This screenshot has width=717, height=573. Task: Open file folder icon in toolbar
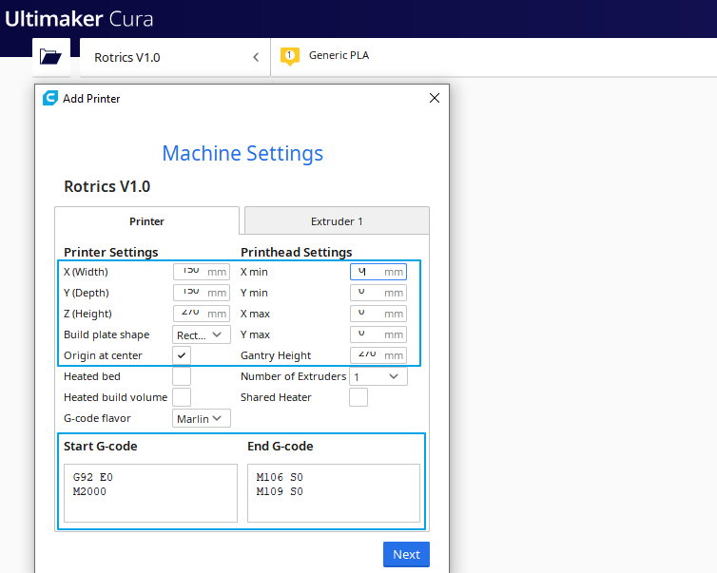[50, 57]
